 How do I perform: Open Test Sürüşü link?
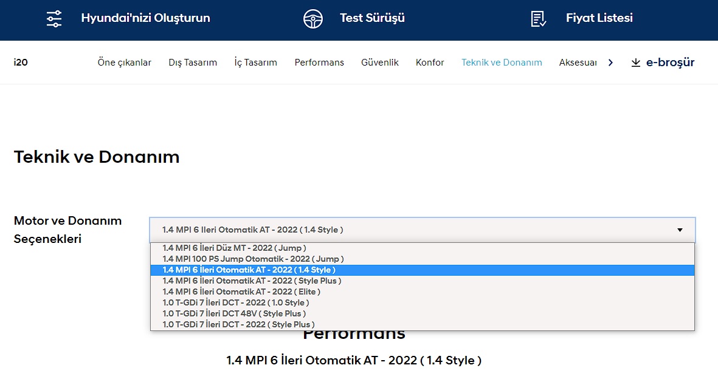click(x=372, y=18)
